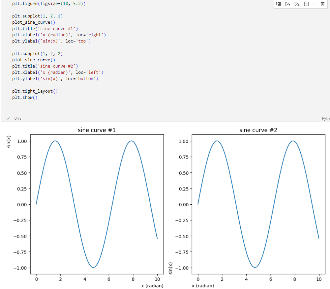Click the green execution success checkmark
330x289 pixels.
[x=8, y=118]
